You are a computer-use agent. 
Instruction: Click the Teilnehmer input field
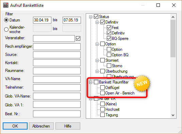click(x=57, y=88)
